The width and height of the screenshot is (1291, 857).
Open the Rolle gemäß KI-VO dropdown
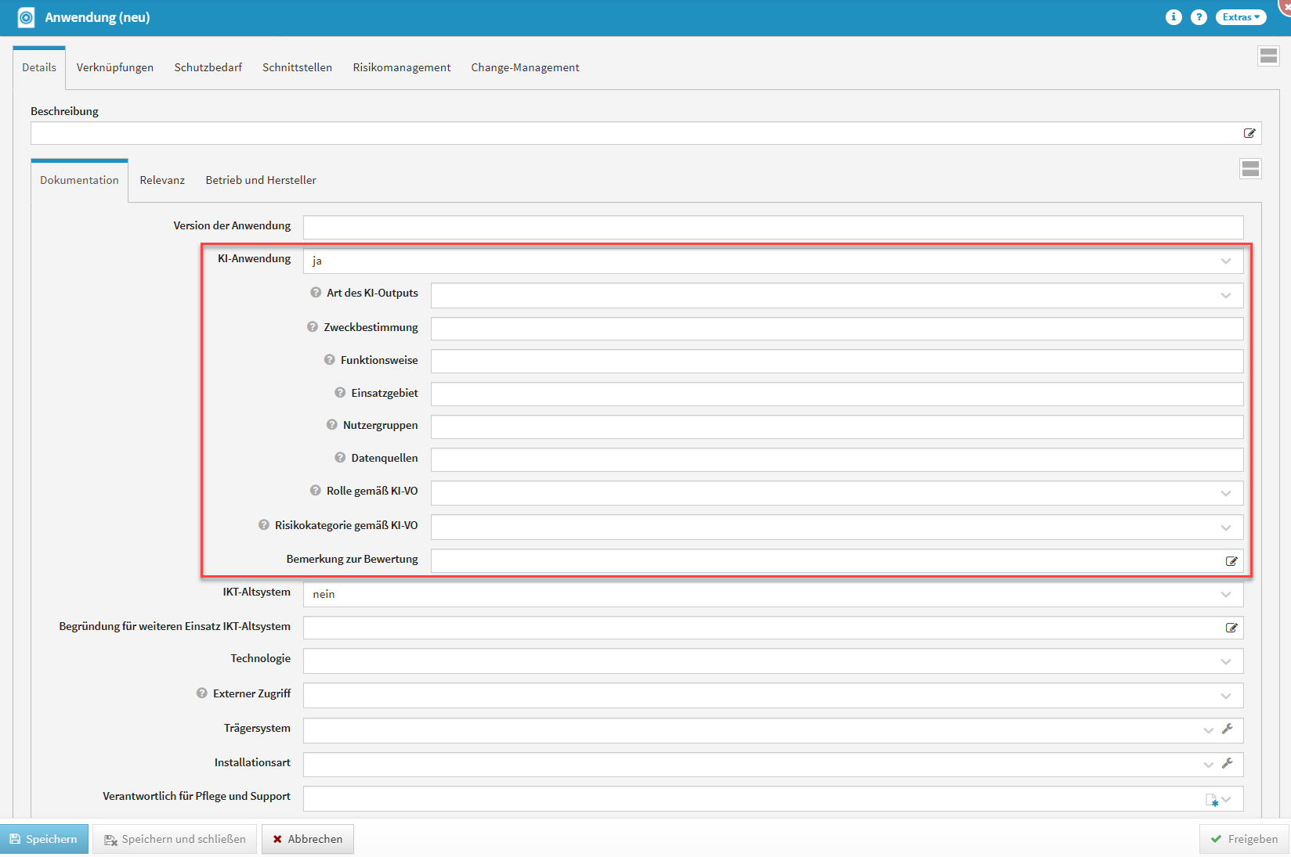1225,493
